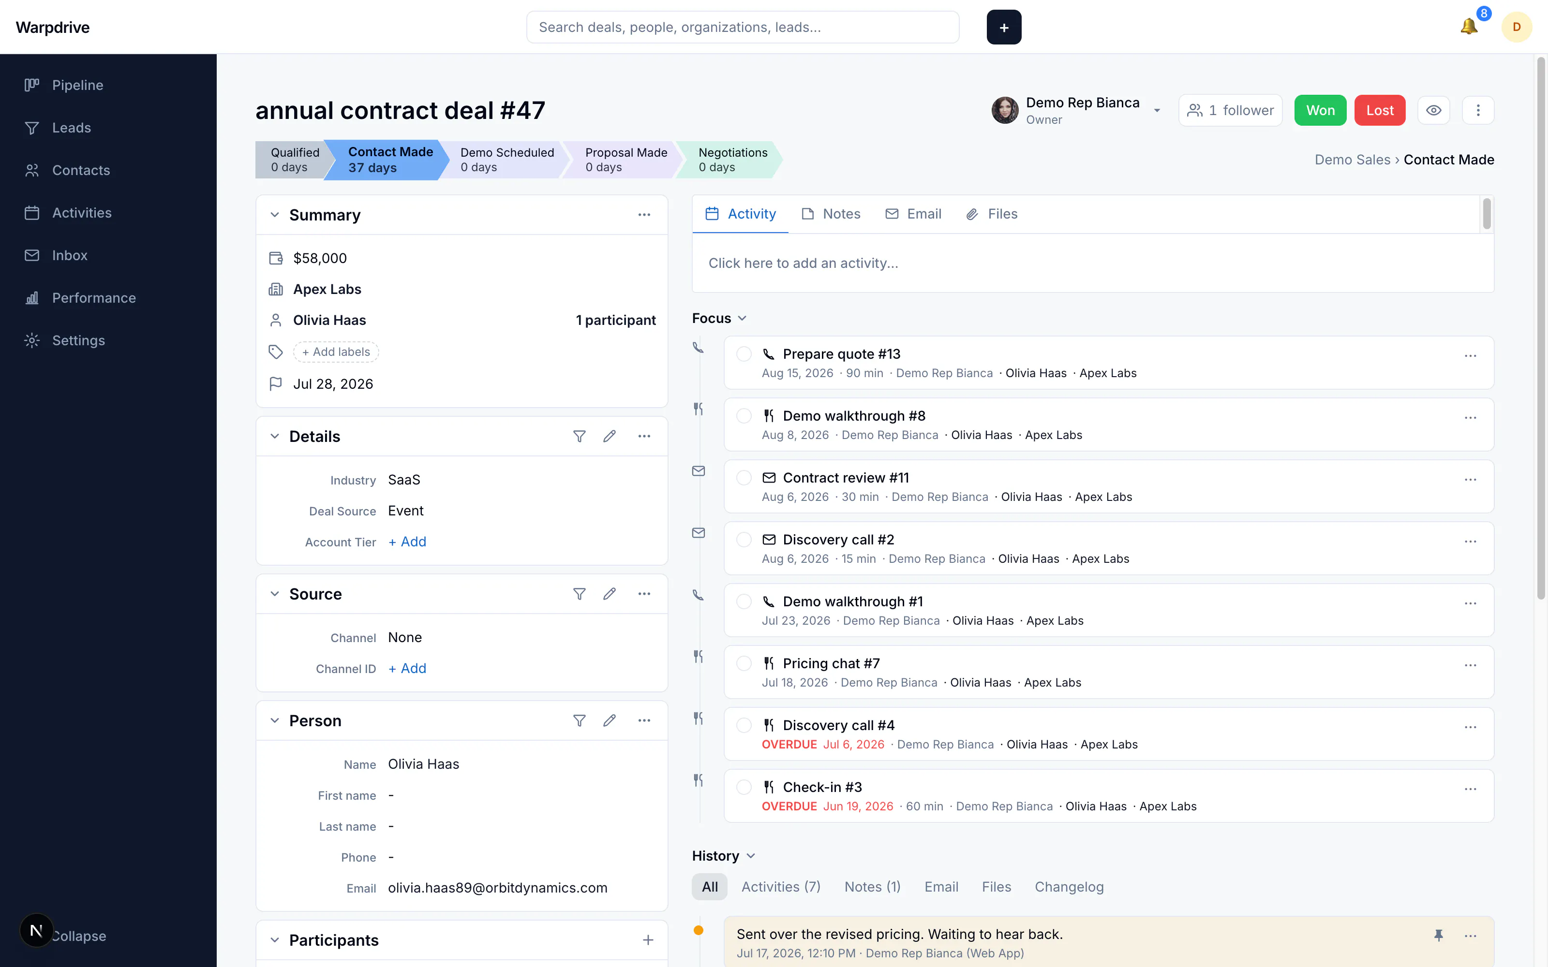The image size is (1548, 967).
Task: Filter Source section fields
Action: [x=579, y=594]
